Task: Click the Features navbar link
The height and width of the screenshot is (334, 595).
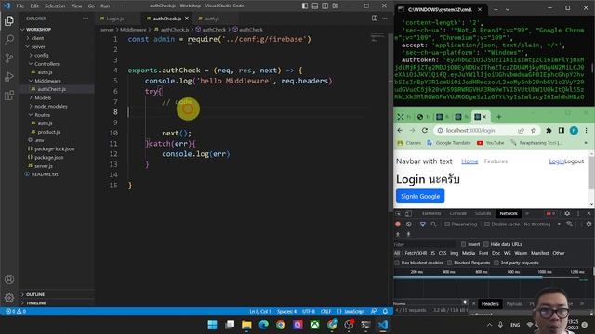Action: (496, 161)
